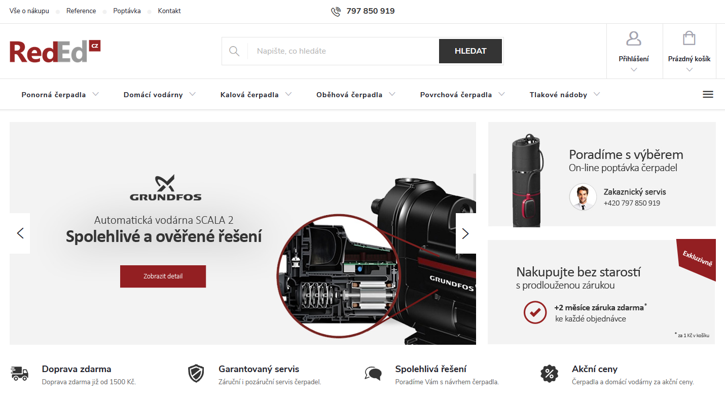725x405 pixels.
Task: Expand Domácí vodárny category chevron
Action: coord(193,94)
